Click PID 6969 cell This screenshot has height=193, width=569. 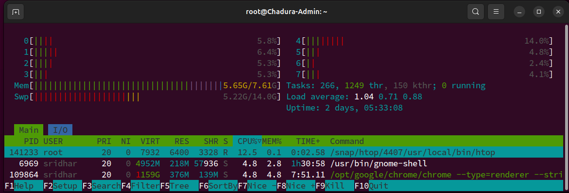(29, 164)
